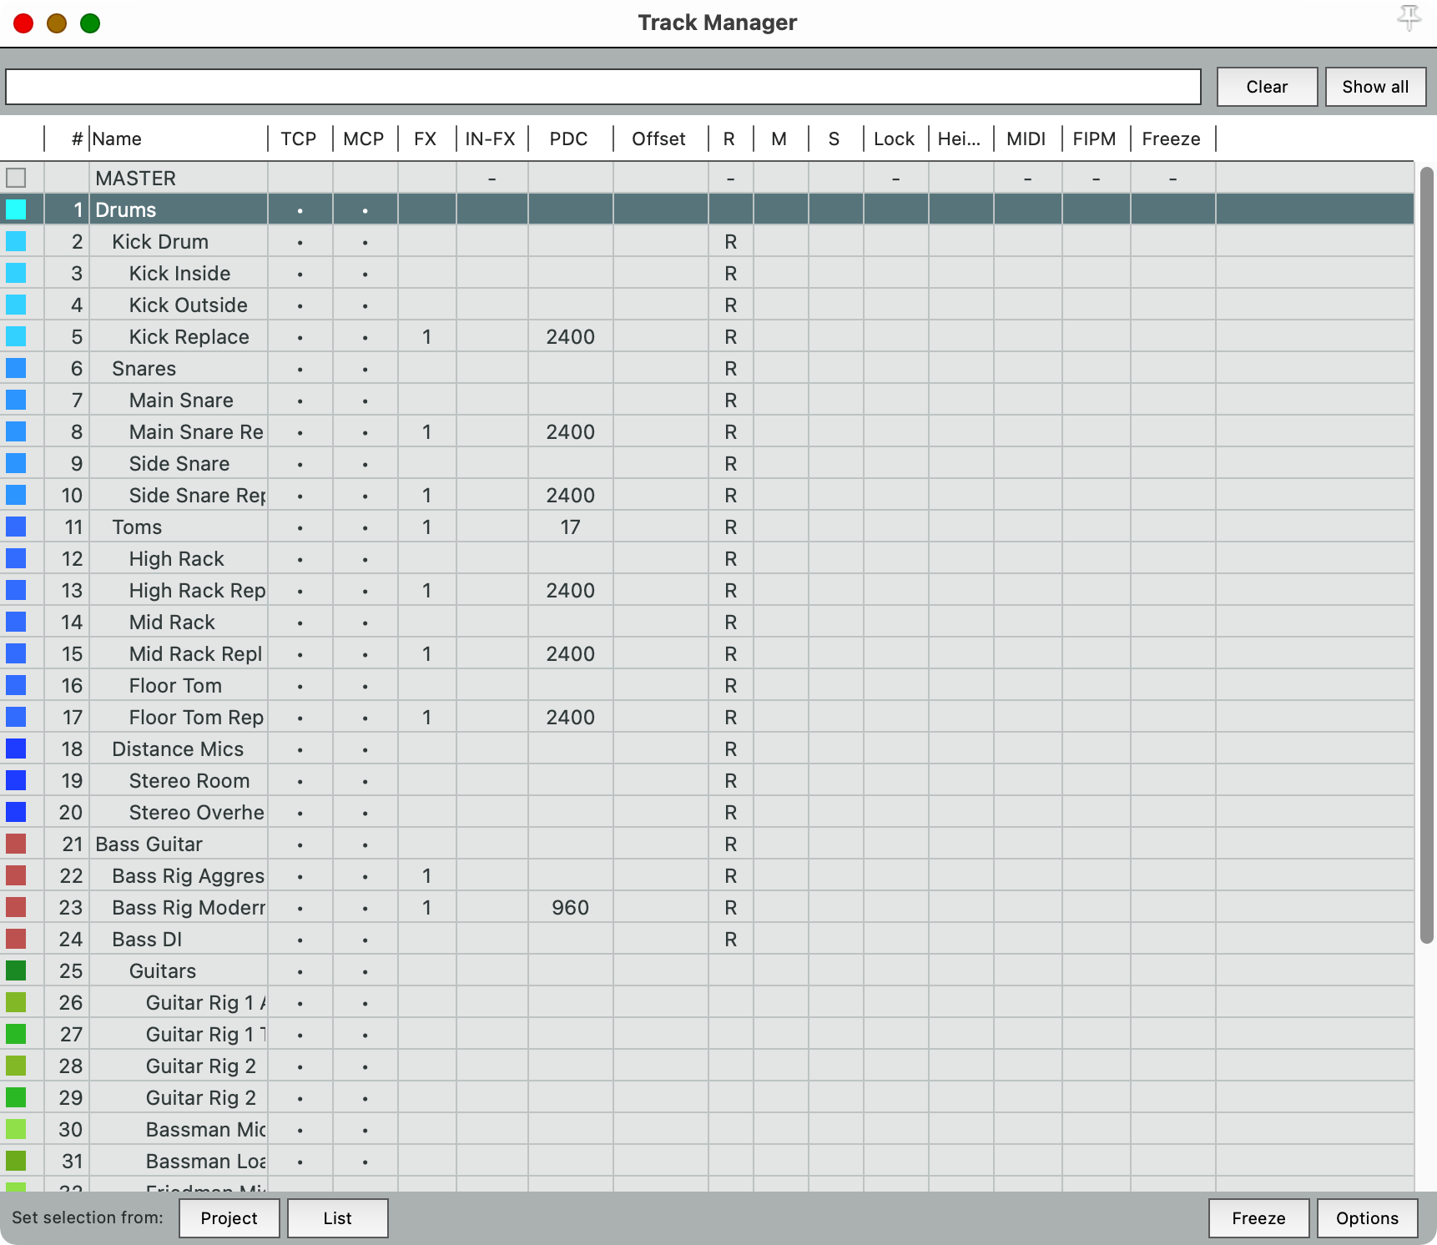This screenshot has width=1437, height=1245.
Task: Open FX for Bass Rig Modern track
Action: (x=426, y=908)
